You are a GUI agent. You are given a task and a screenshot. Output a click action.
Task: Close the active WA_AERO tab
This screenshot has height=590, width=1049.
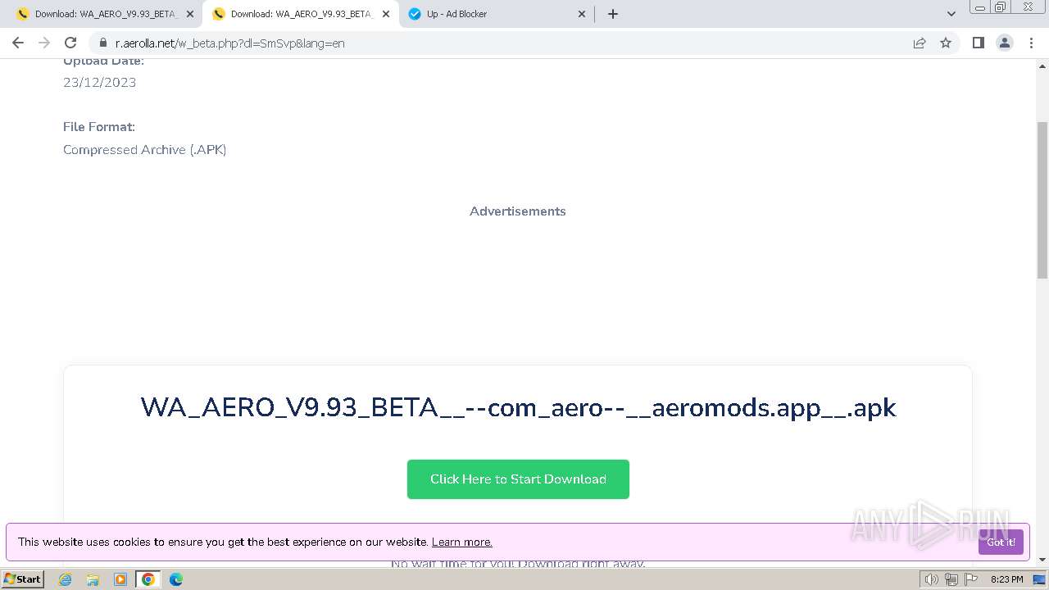tap(386, 14)
